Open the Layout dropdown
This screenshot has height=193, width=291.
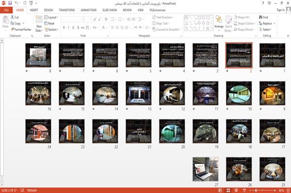tap(51, 17)
